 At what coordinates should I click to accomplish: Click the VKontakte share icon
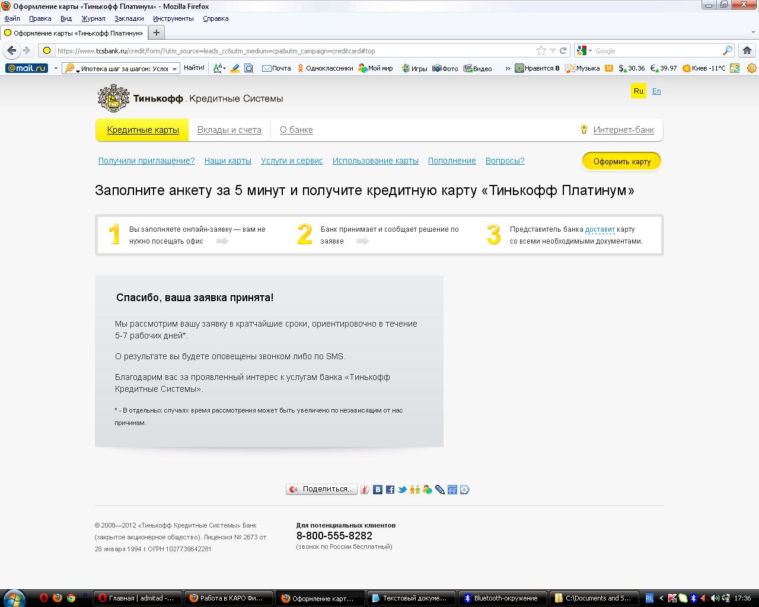tap(378, 490)
